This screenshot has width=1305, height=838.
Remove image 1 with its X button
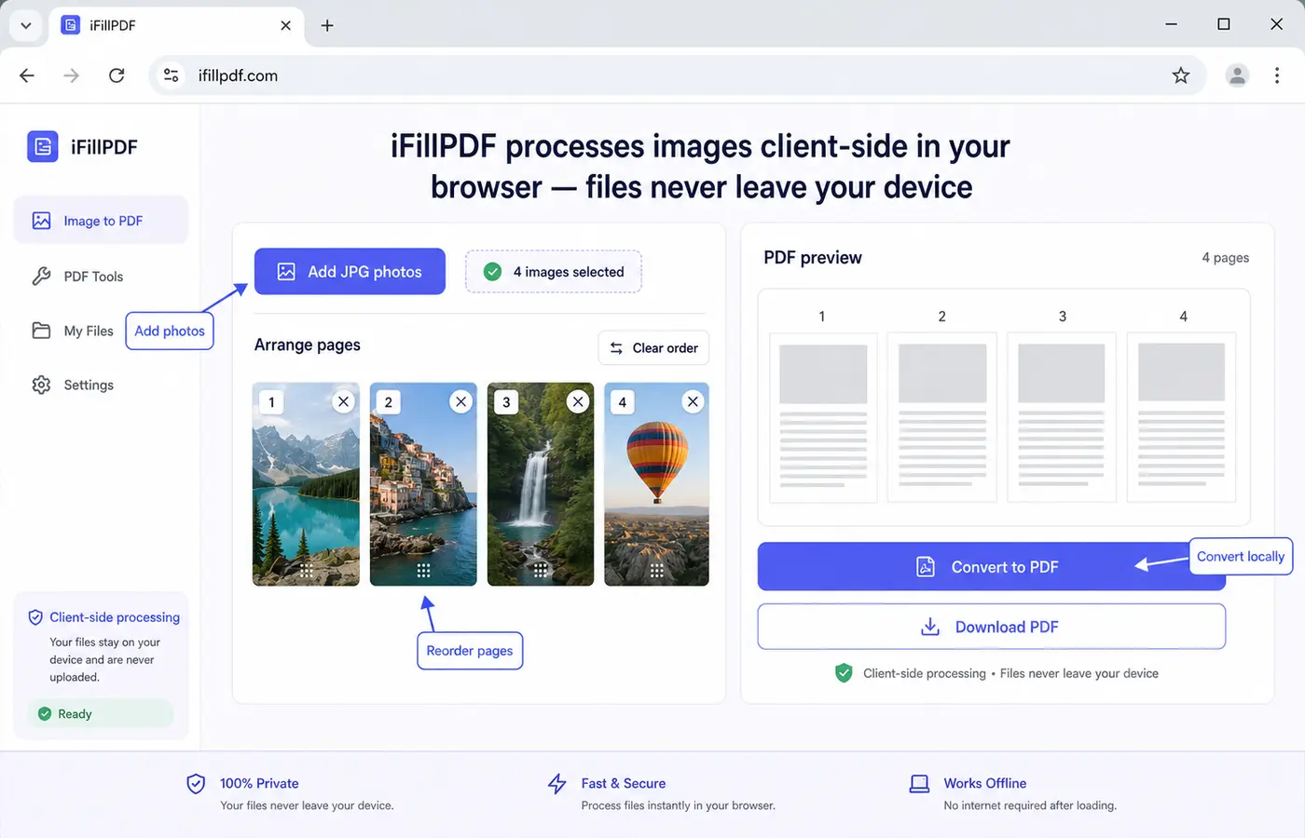[x=344, y=401]
